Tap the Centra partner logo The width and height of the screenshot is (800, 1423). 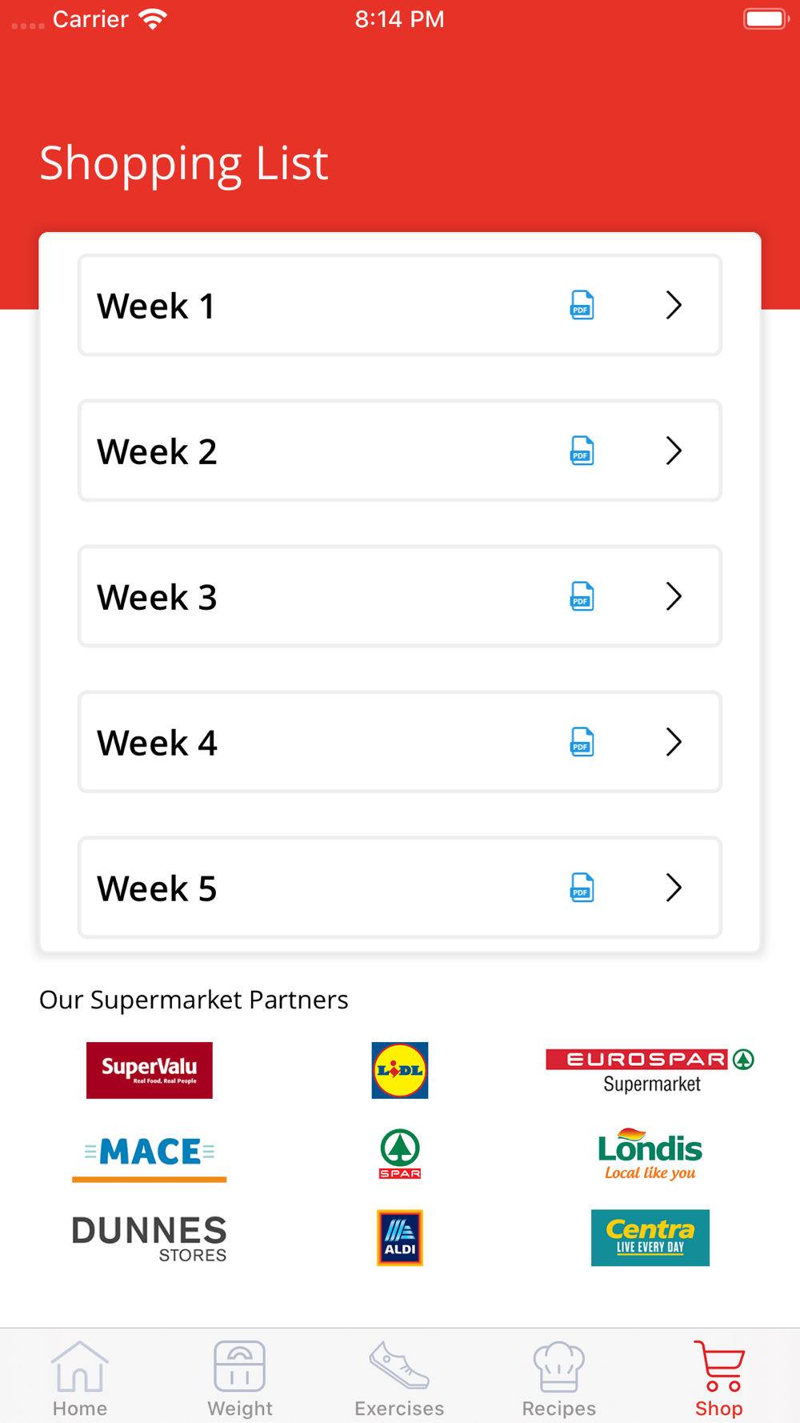pyautogui.click(x=650, y=1237)
